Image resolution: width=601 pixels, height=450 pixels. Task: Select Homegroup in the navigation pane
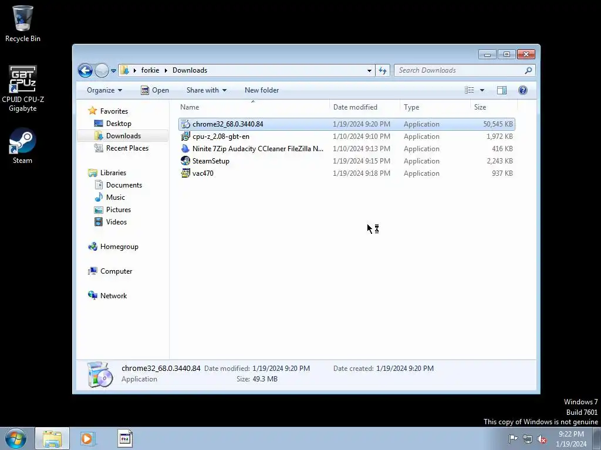click(119, 247)
